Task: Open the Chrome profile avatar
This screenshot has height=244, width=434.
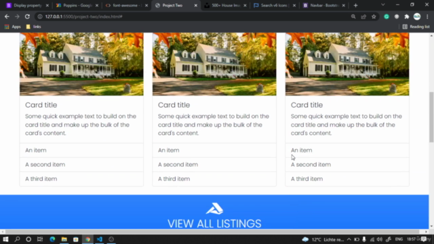Action: (417, 16)
